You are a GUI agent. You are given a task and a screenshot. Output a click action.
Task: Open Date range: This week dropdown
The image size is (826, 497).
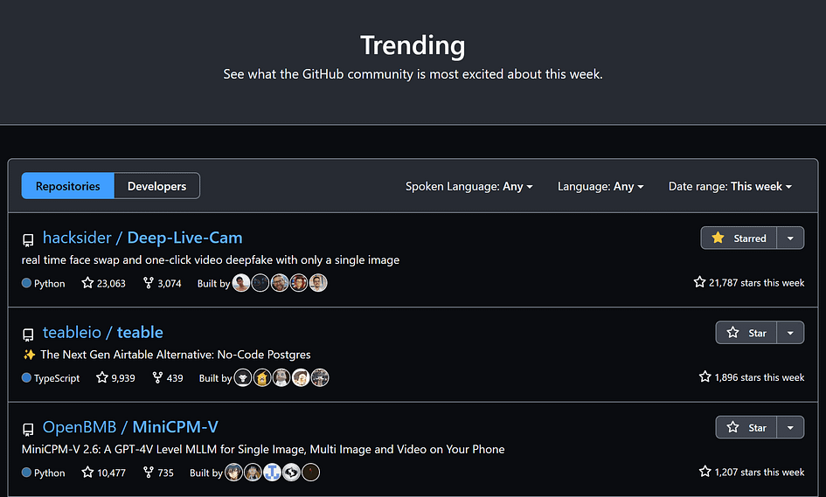pos(730,186)
